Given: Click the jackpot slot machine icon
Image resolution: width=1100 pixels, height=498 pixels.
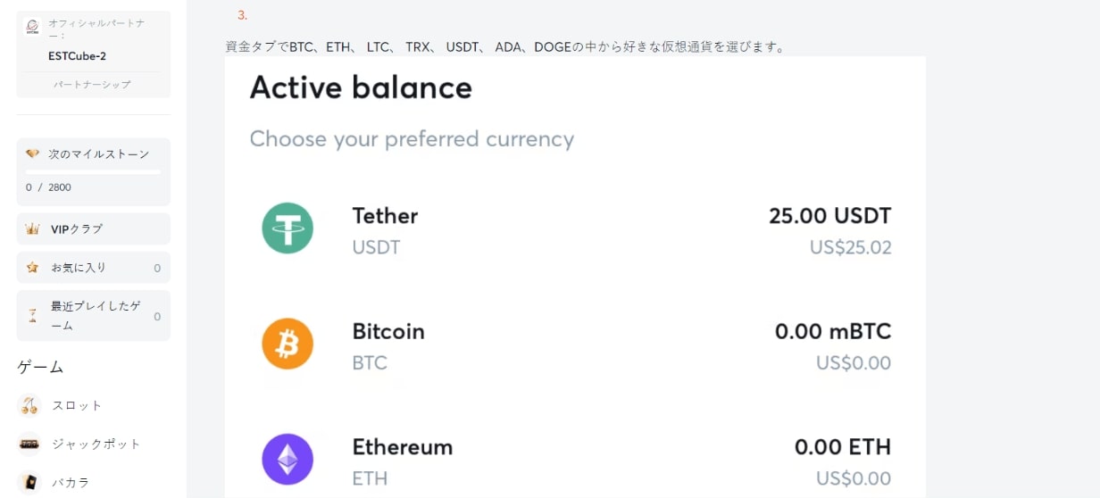Looking at the screenshot, I should [29, 444].
